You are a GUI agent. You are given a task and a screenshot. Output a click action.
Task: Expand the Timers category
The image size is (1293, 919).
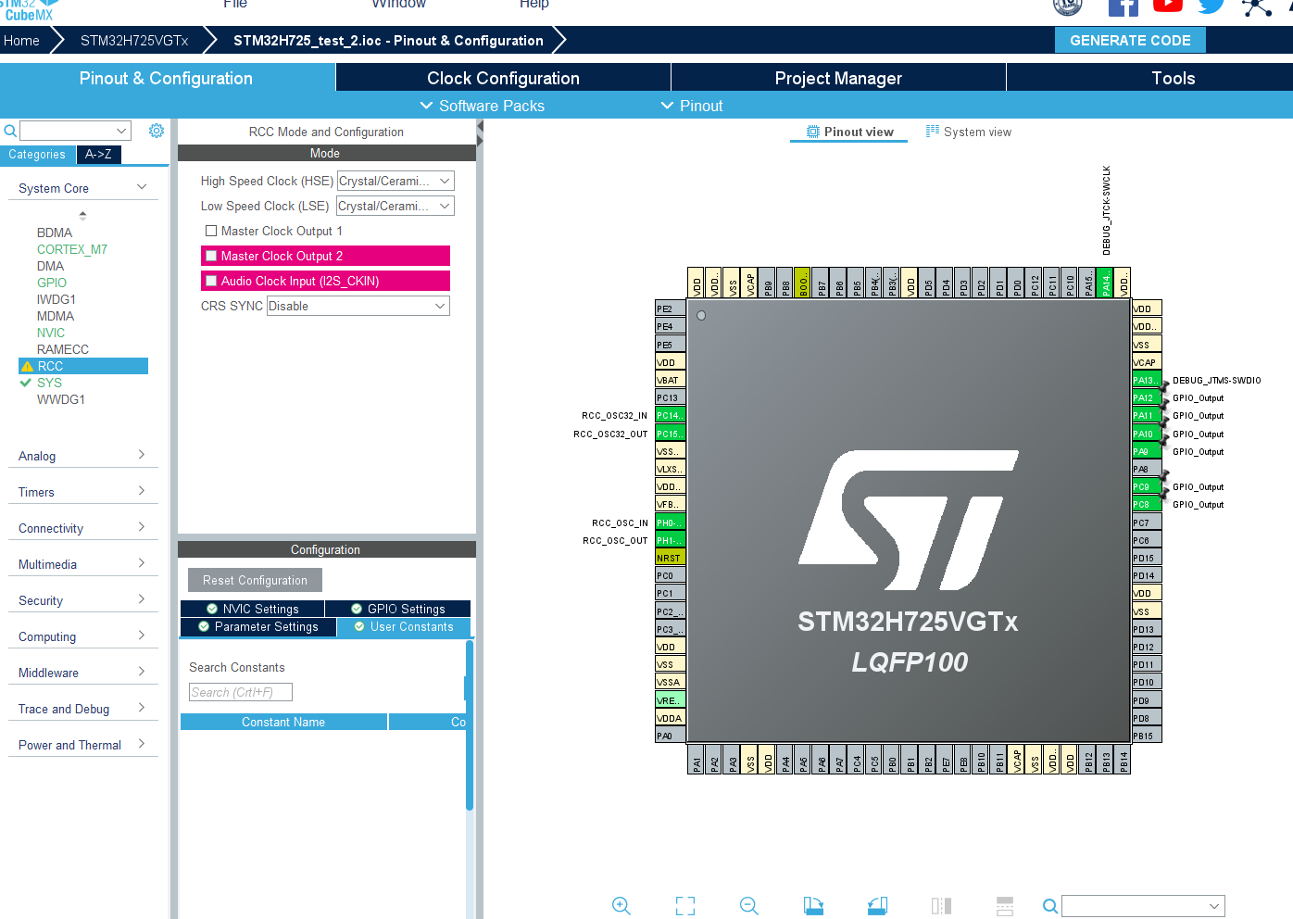pyautogui.click(x=83, y=492)
